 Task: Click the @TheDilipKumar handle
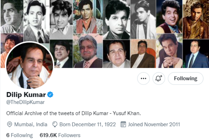pos(25,102)
